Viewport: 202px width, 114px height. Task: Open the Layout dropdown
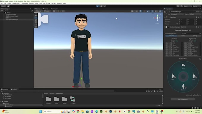[197, 6]
